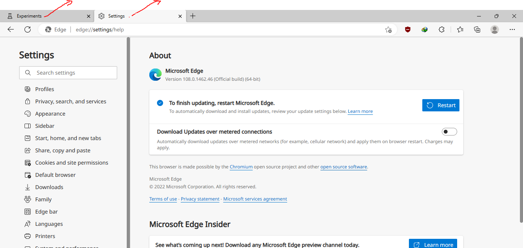Viewport: 523px width, 248px height.
Task: Click the copyright 2022 Microsoft Corporation text
Action: pos(203,187)
